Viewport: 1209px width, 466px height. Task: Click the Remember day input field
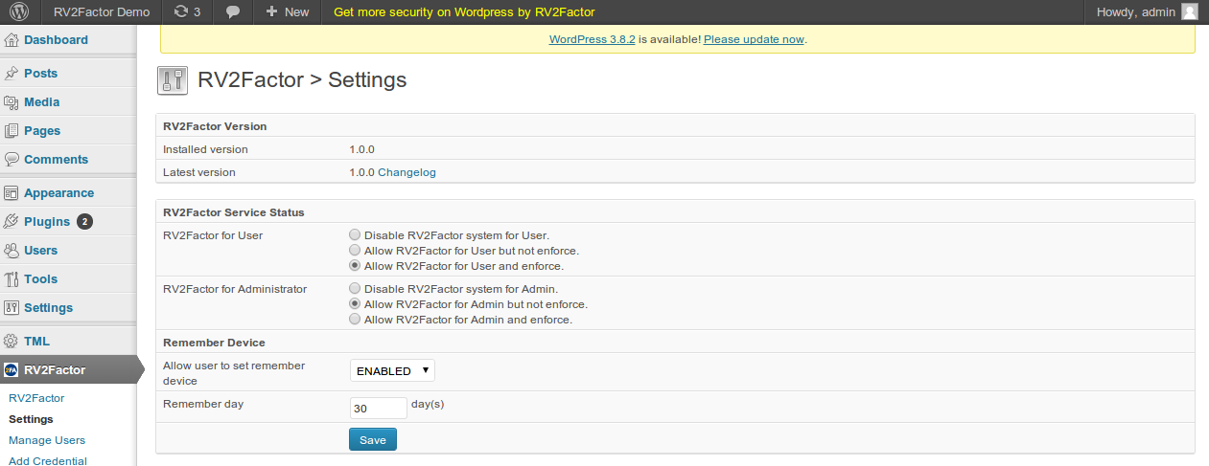tap(378, 408)
